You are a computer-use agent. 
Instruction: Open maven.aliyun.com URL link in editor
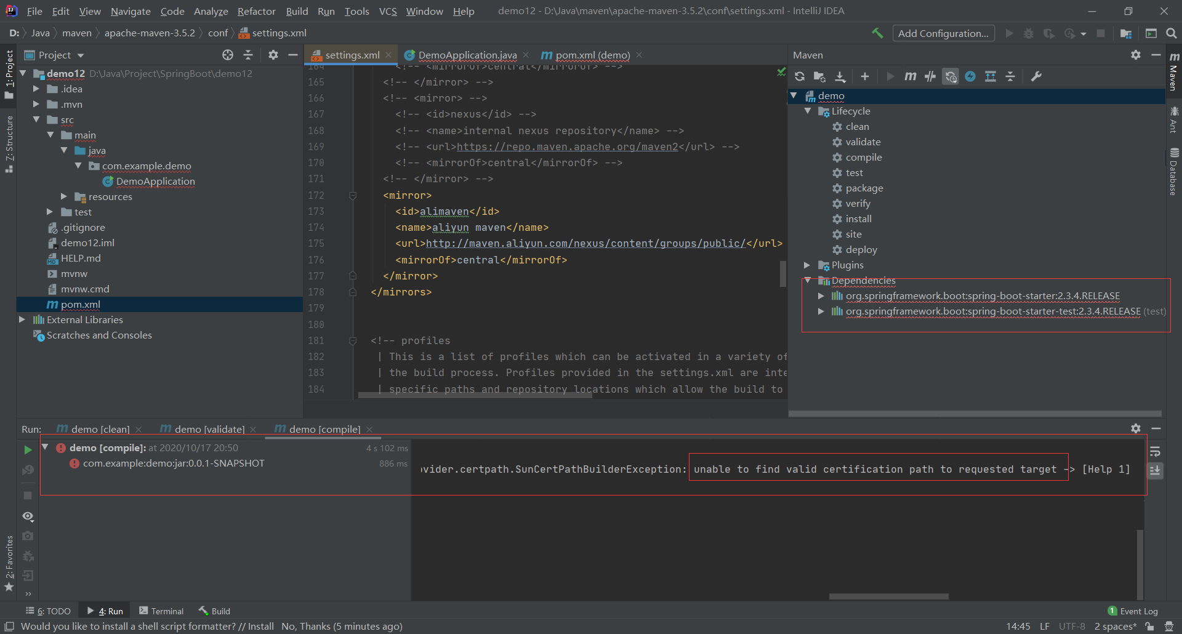[x=585, y=243]
